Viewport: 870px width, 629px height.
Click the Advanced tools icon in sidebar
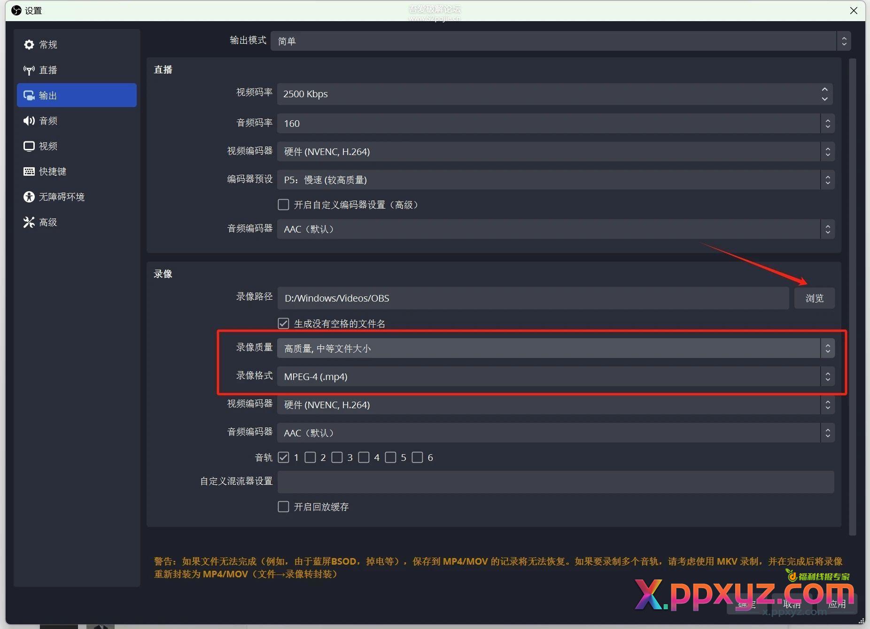(29, 222)
